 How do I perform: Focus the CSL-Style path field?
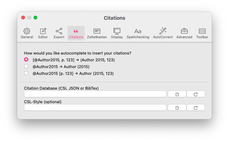[x=95, y=108]
